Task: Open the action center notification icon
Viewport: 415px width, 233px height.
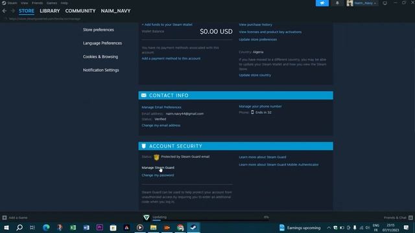Action: [407, 227]
